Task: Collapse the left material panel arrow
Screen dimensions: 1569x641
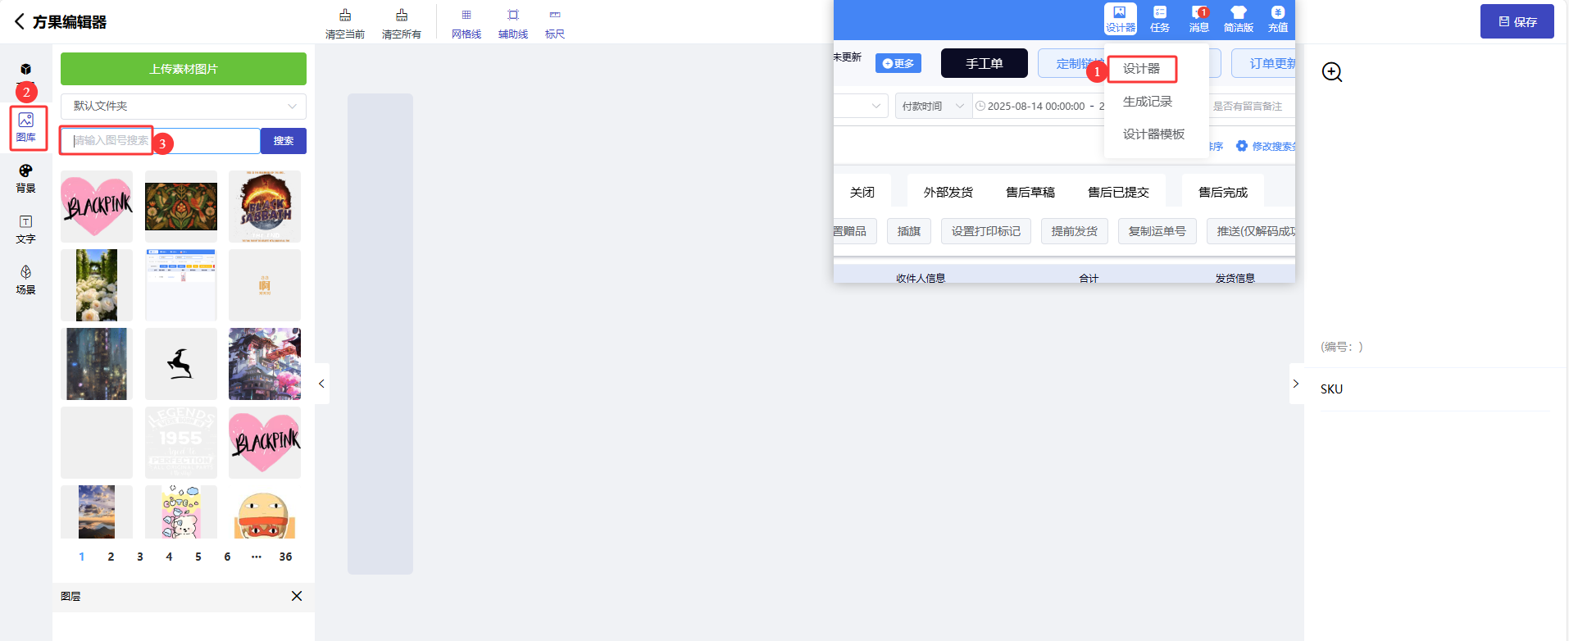Action: pos(321,384)
